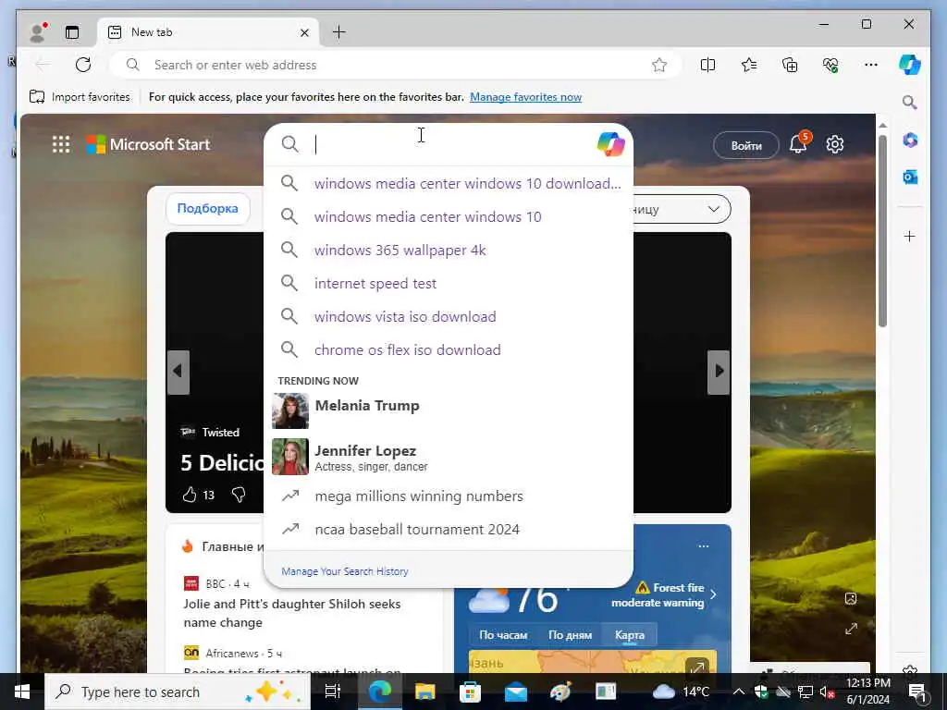Viewport: 947px width, 710px height.
Task: Open Copilot icon in Edge toolbar
Action: click(x=910, y=65)
